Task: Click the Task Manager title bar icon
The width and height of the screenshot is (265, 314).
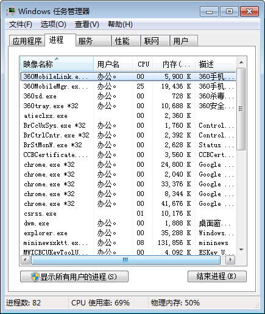Action: 10,11
